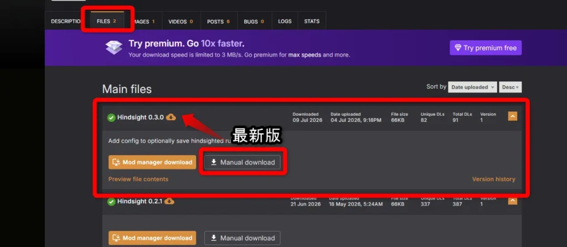Open the Videos tab
This screenshot has width=567, height=247.
click(181, 22)
